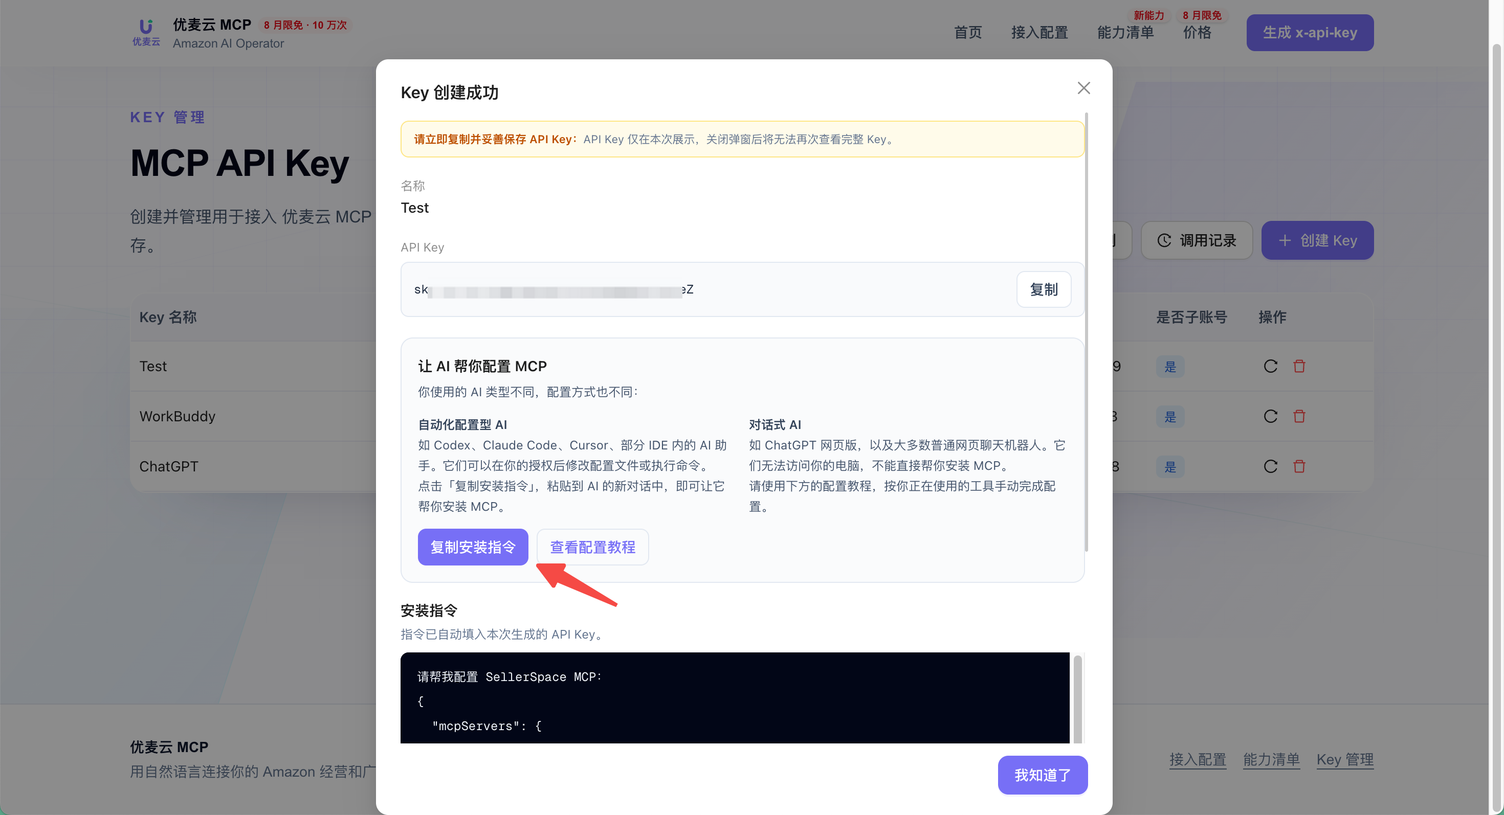Click the dialog vertical scrollbar
This screenshot has width=1504, height=815.
[x=1086, y=332]
